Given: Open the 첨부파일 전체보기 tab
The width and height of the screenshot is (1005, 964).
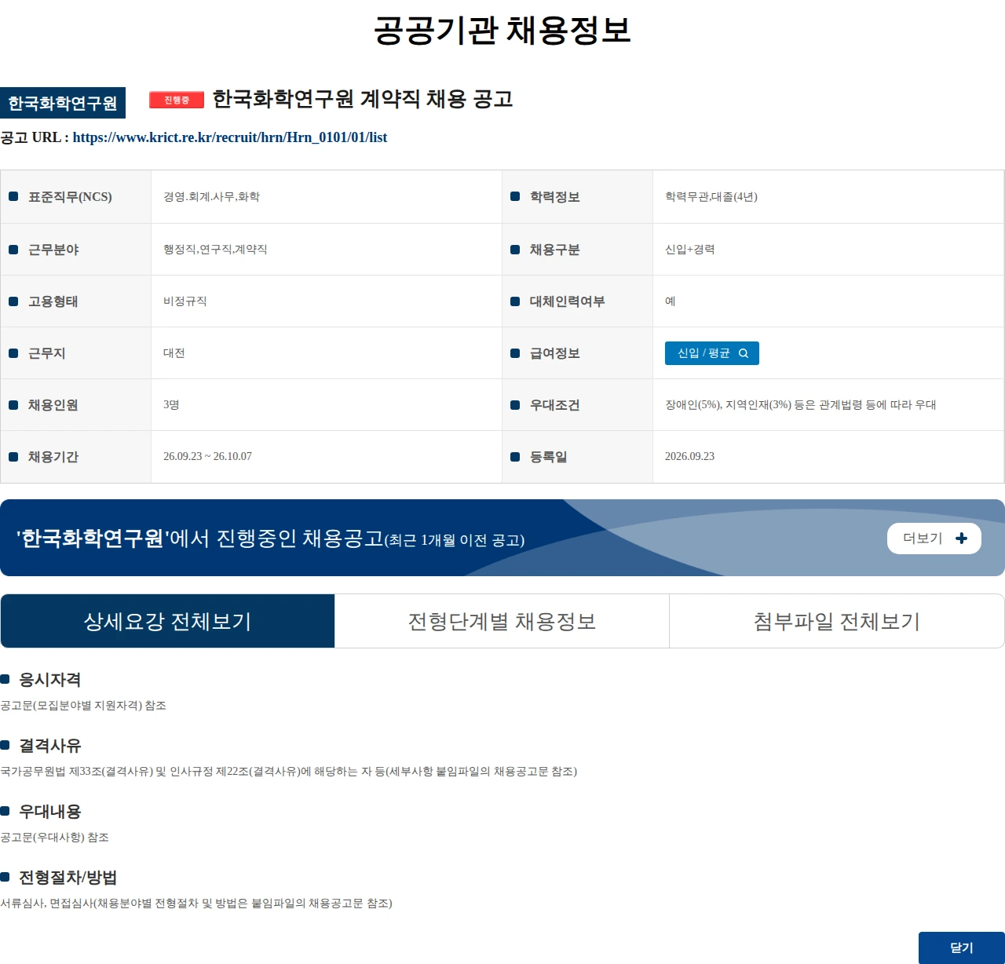Looking at the screenshot, I should 837,621.
